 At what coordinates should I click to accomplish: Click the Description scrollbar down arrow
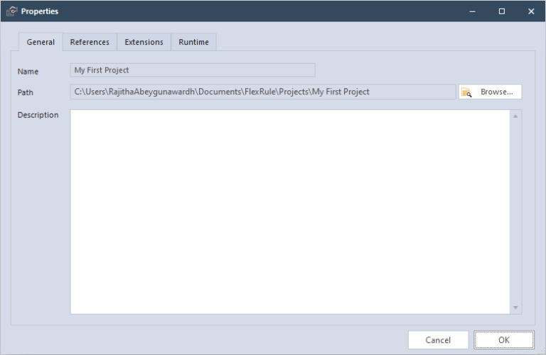(x=515, y=307)
